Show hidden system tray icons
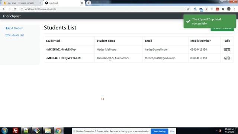238x134 pixels. pos(216,131)
